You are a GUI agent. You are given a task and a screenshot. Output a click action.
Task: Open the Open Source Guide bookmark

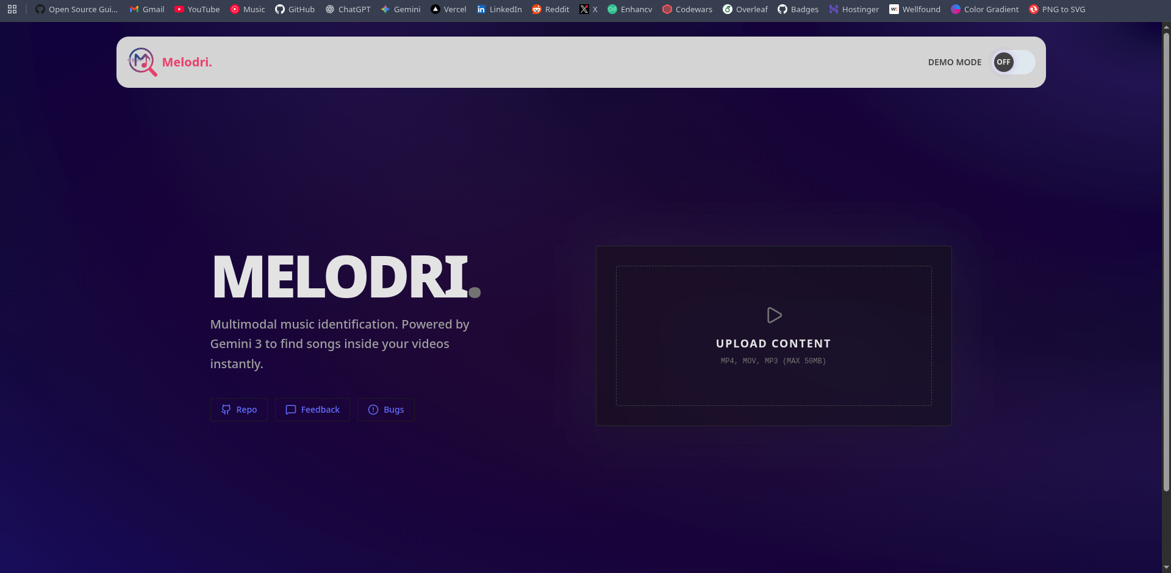coord(77,9)
